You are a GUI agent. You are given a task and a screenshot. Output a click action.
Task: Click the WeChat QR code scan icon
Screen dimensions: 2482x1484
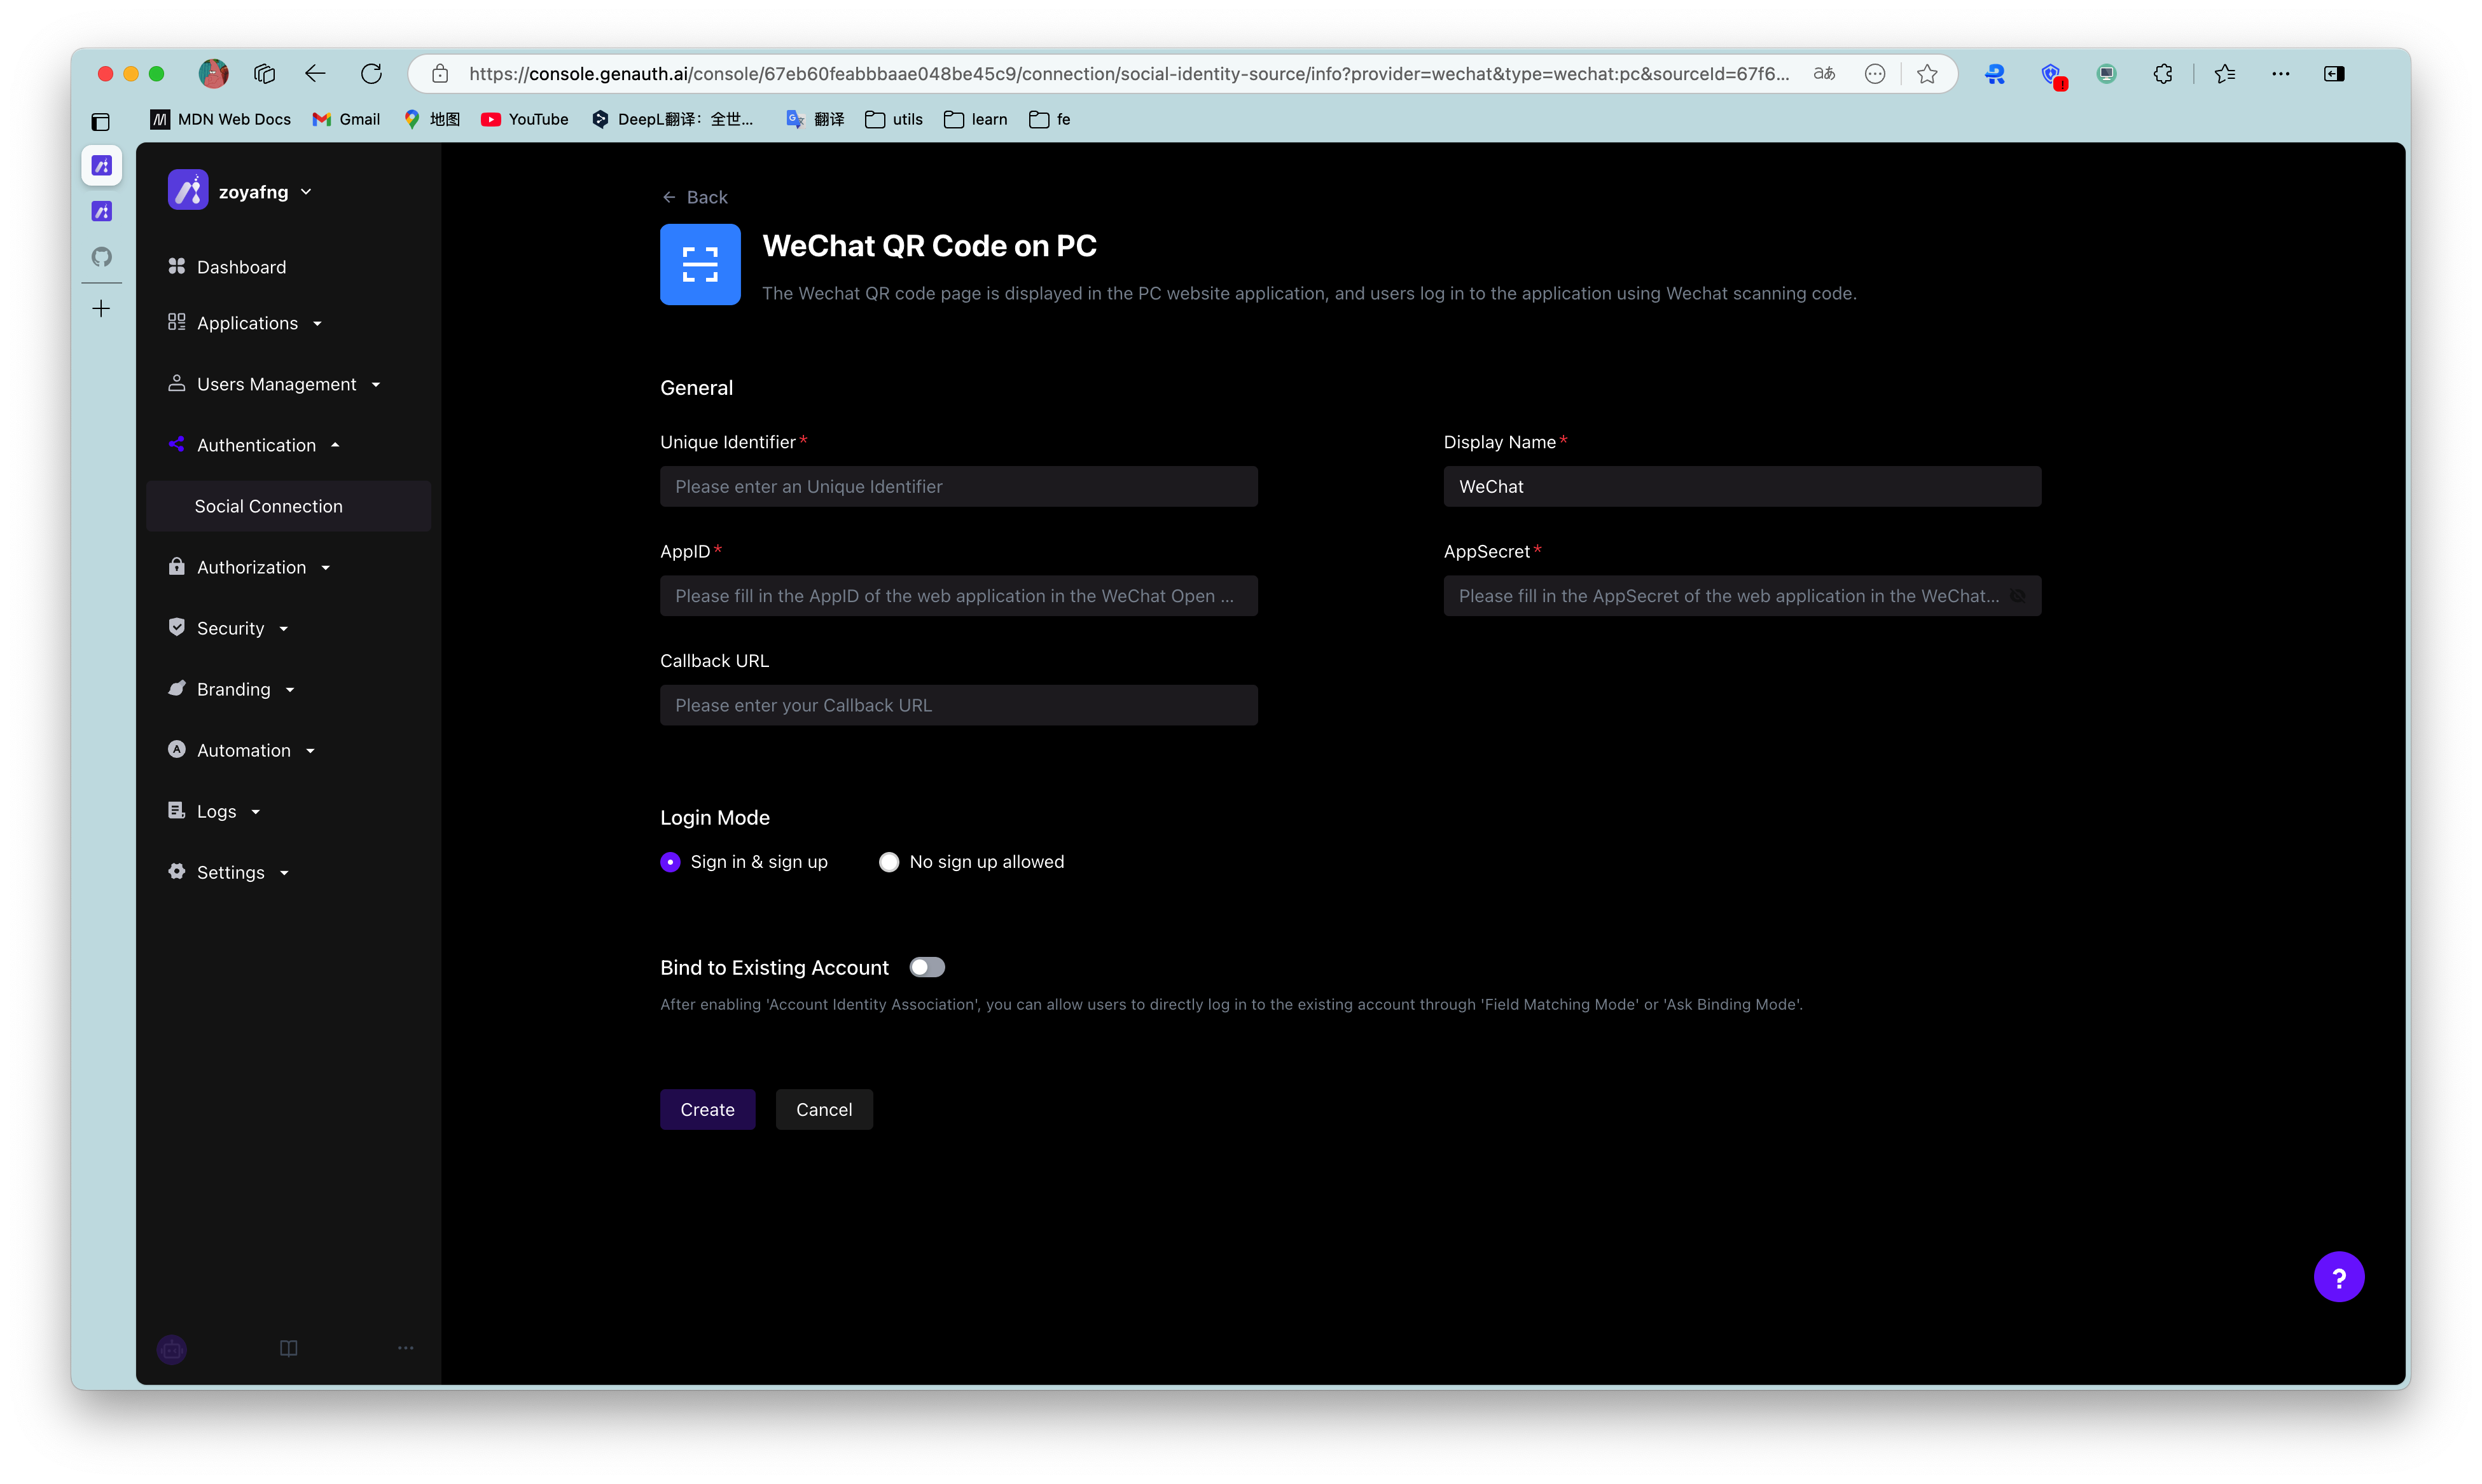tap(700, 264)
